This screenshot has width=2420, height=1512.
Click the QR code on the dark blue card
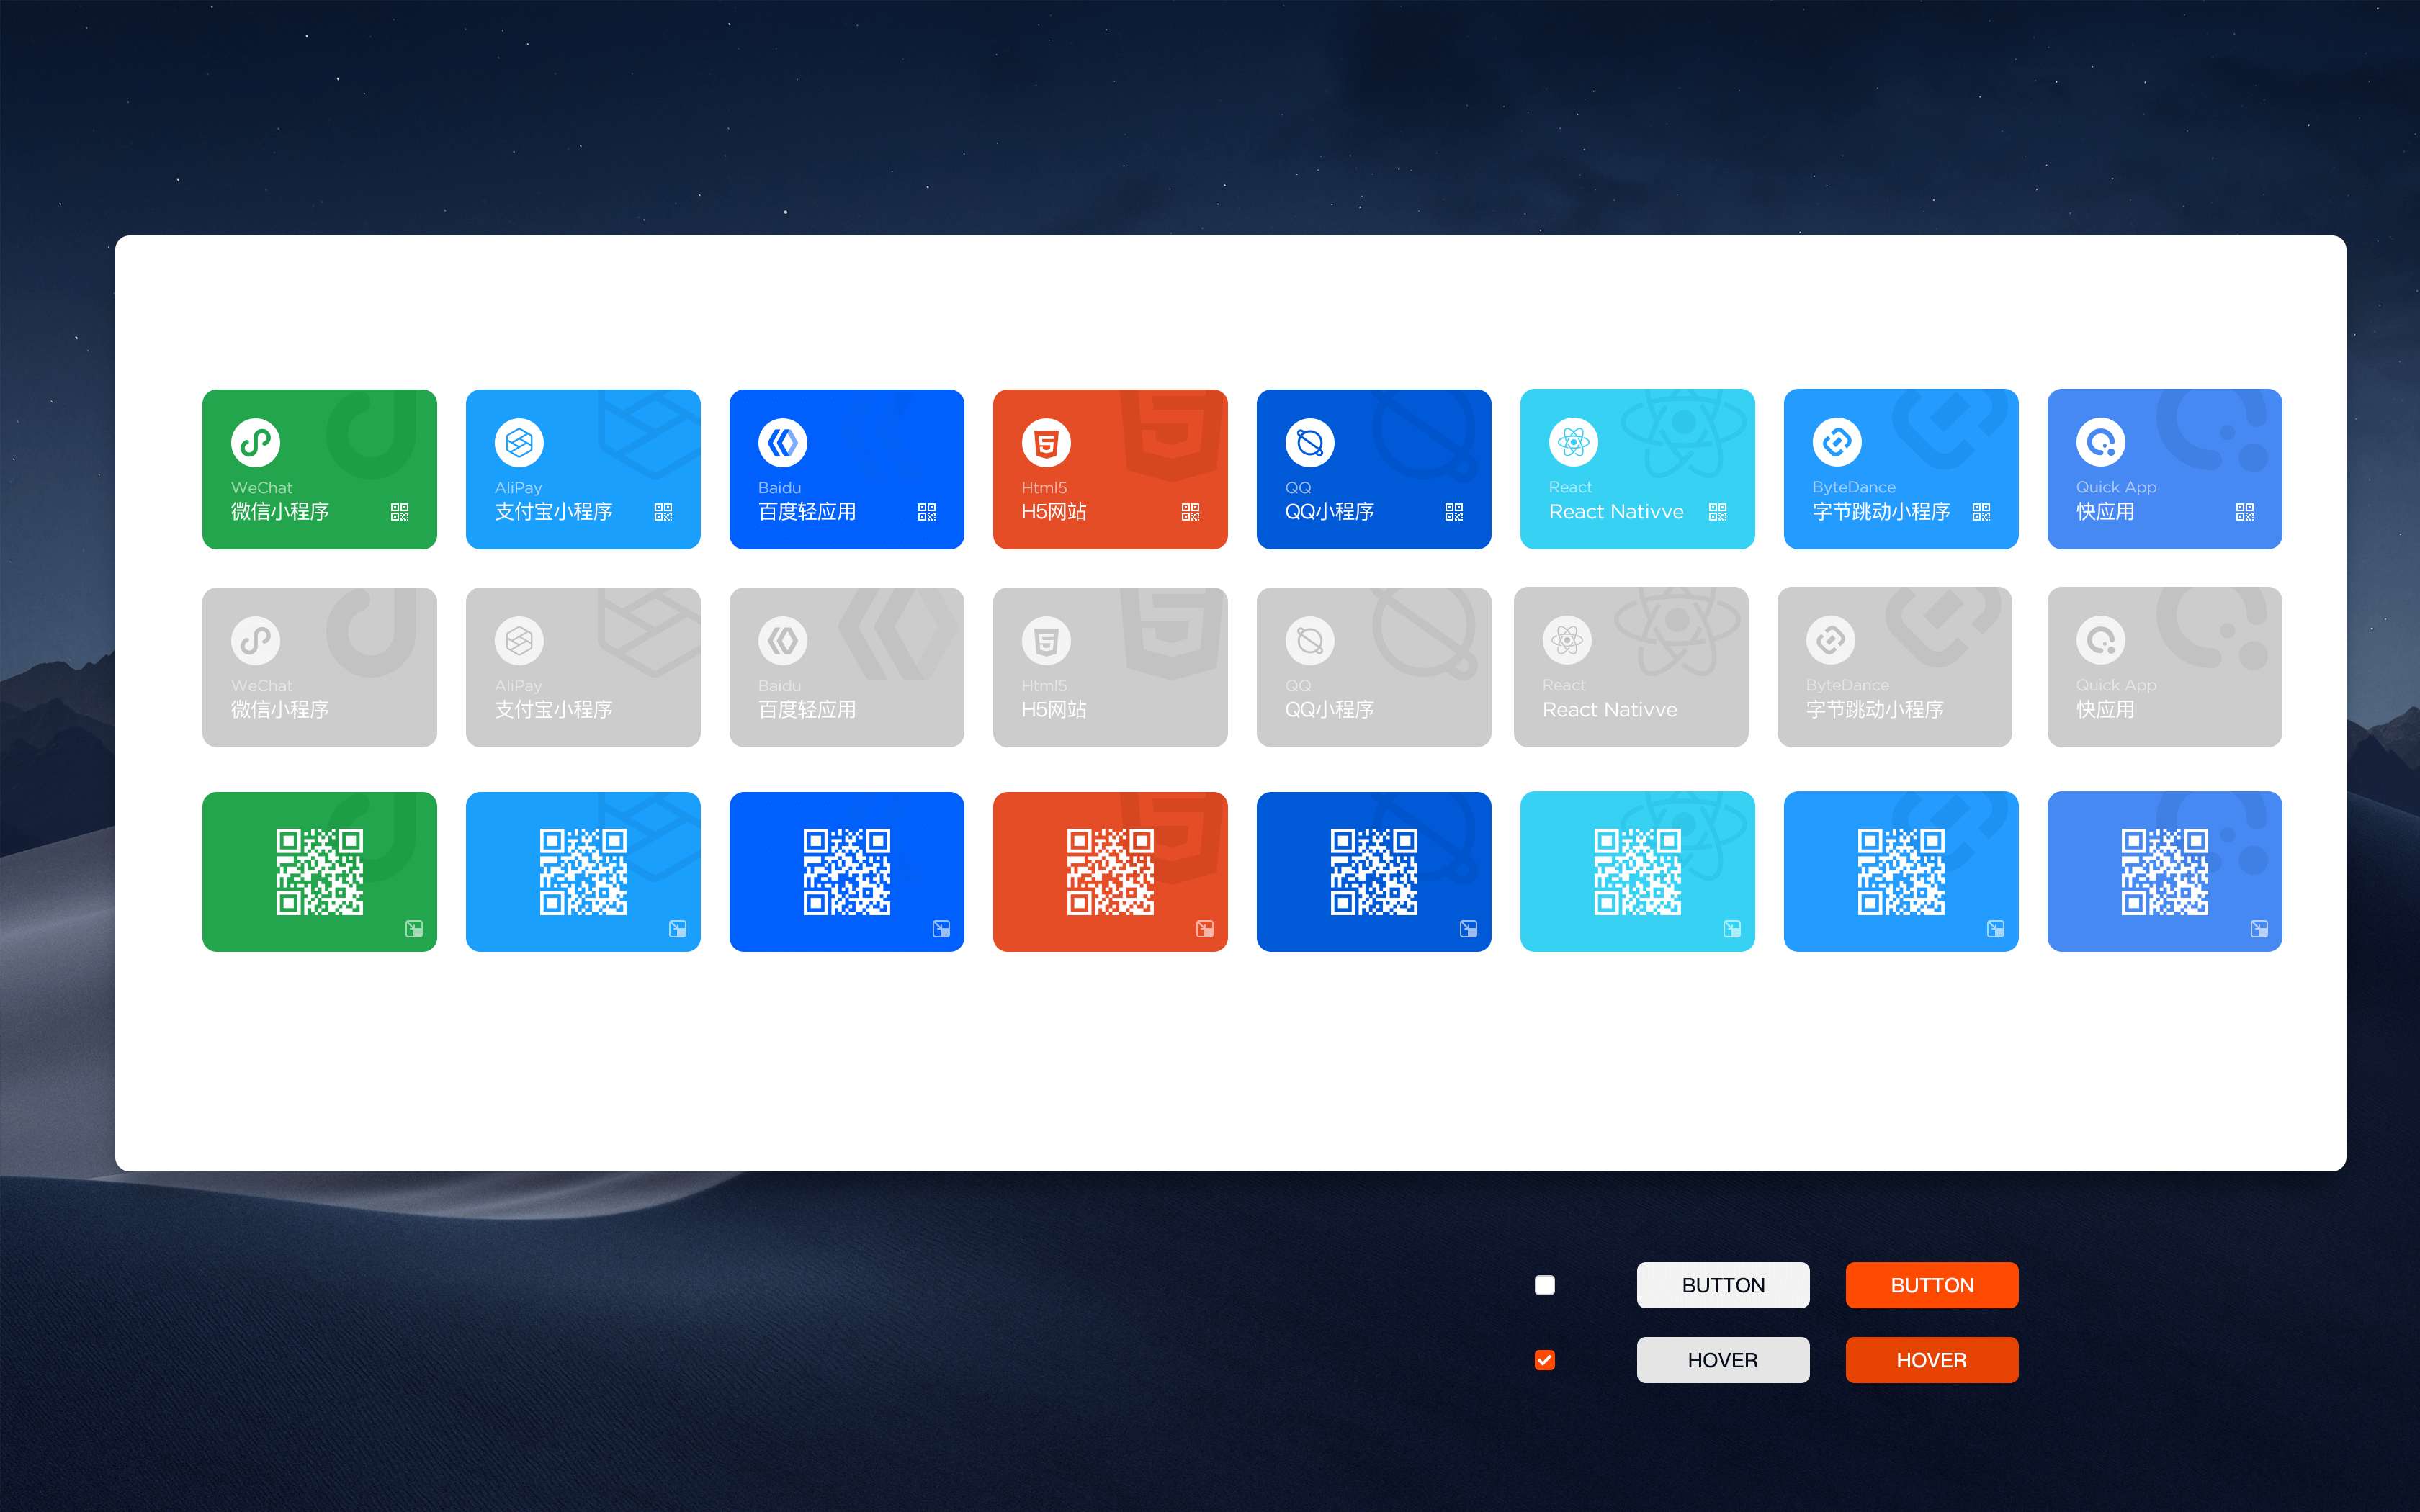coord(1374,871)
